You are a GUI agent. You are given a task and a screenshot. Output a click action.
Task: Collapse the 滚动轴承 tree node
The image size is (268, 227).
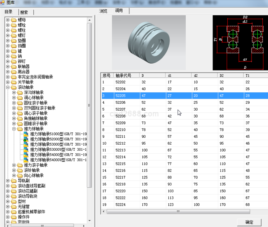tap(8, 87)
